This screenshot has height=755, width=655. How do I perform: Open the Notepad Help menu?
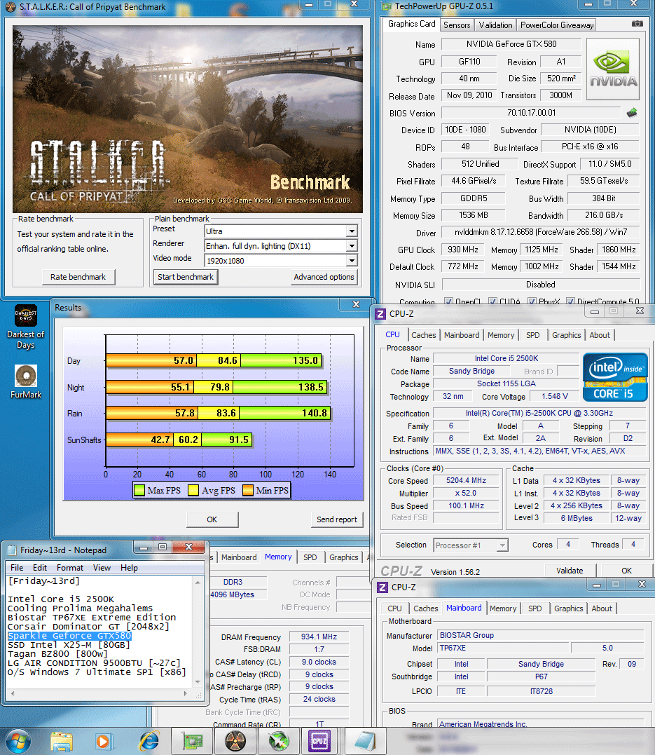[x=129, y=568]
